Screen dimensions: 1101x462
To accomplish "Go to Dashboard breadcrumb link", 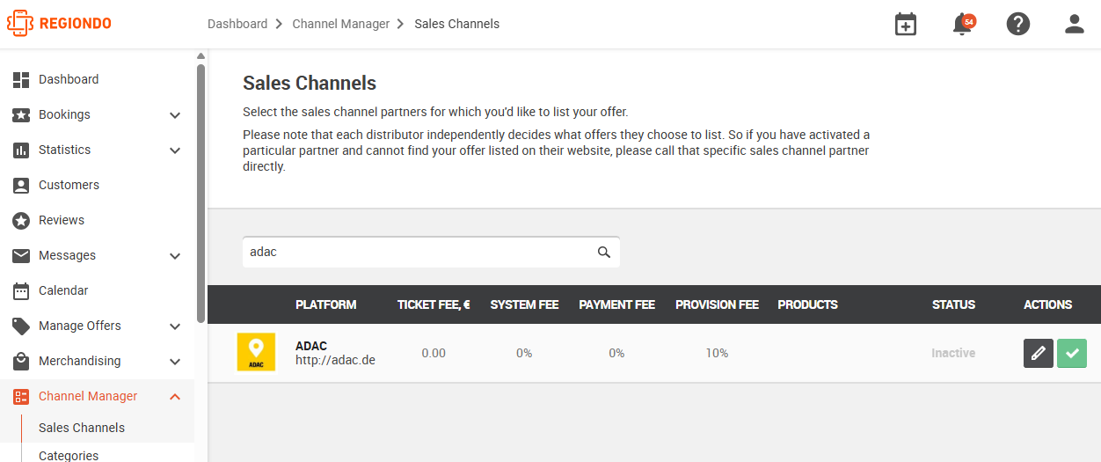I will (237, 24).
